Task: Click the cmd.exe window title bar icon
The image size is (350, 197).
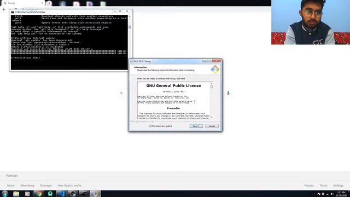Action: point(12,12)
